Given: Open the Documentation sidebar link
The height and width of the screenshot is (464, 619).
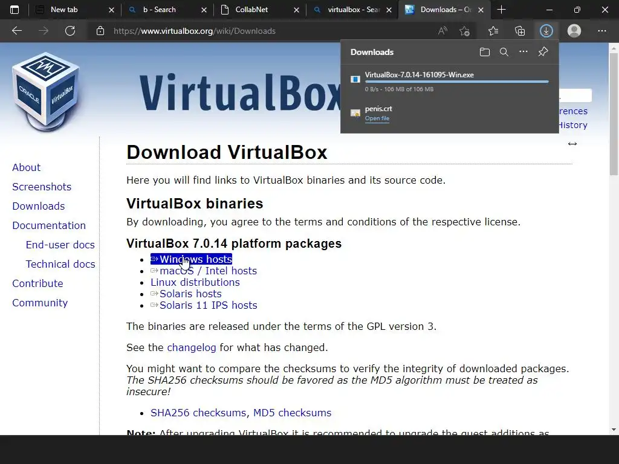Looking at the screenshot, I should [49, 225].
